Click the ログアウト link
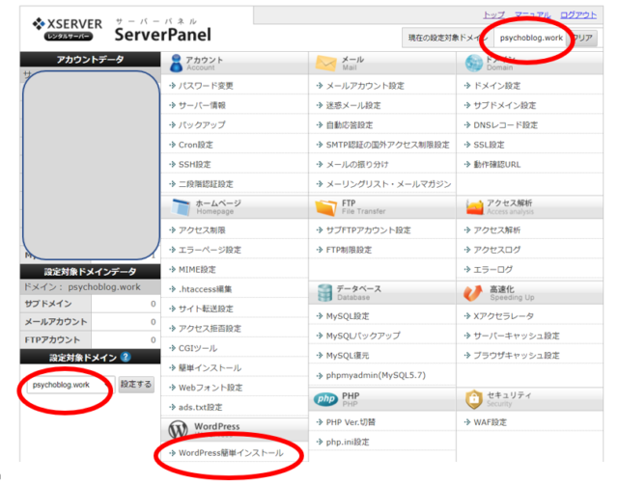The width and height of the screenshot is (618, 484). (578, 15)
